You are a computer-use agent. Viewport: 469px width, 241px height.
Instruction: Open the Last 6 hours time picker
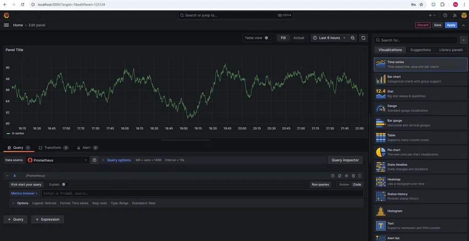coord(329,38)
